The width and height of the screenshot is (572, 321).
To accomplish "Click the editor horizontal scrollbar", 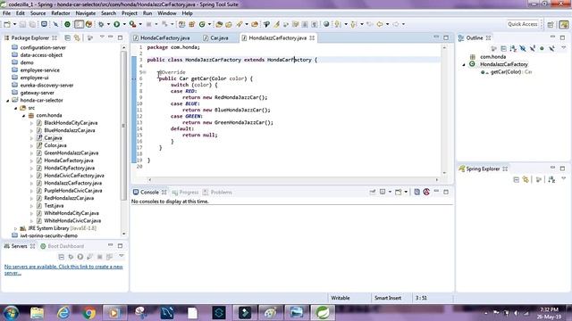I will [x=293, y=179].
